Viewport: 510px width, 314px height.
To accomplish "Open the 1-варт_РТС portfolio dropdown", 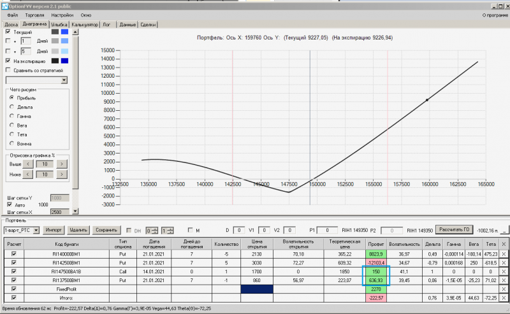I will pos(36,231).
